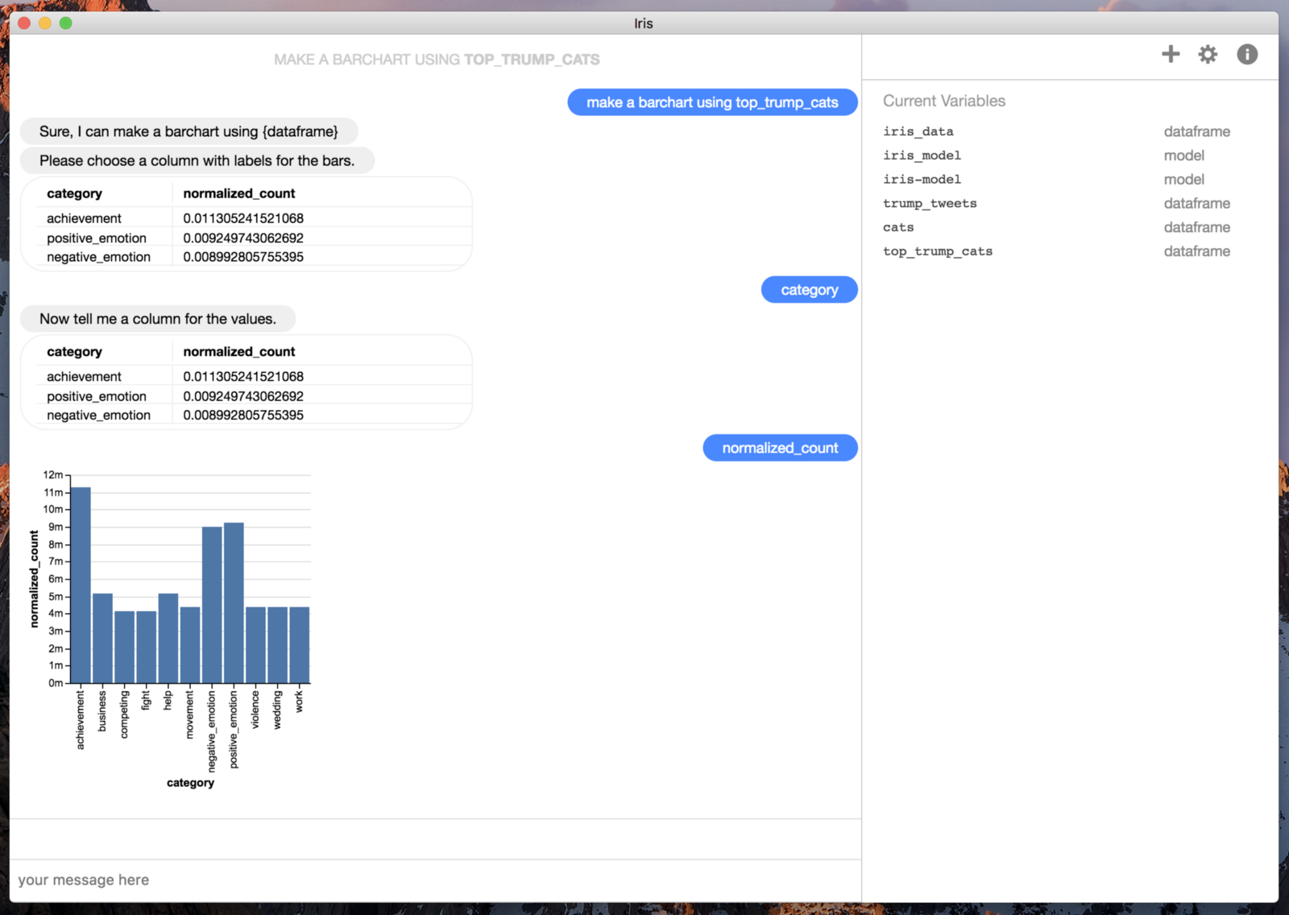
Task: Click the 'normalized_count' header in the values-prompt table
Action: [x=239, y=352]
